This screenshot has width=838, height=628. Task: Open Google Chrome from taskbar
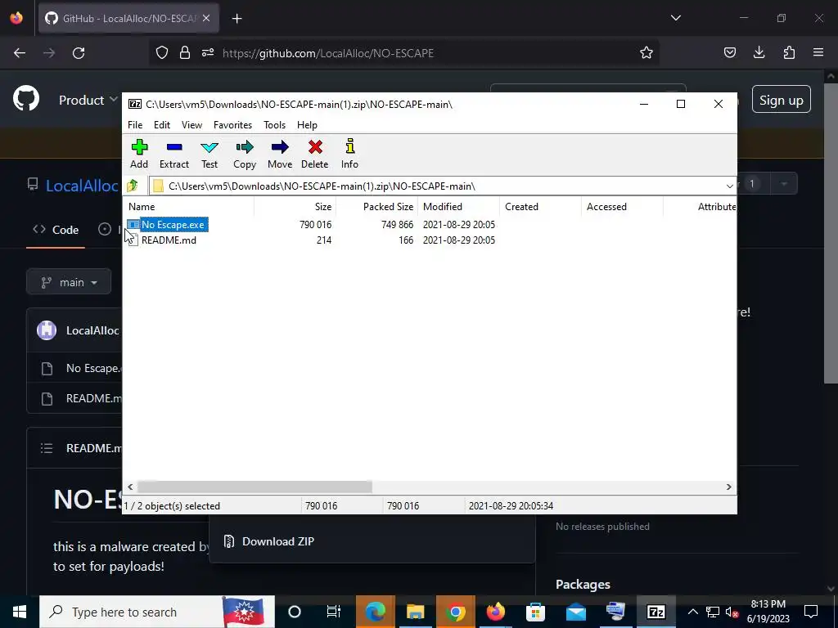pos(455,612)
